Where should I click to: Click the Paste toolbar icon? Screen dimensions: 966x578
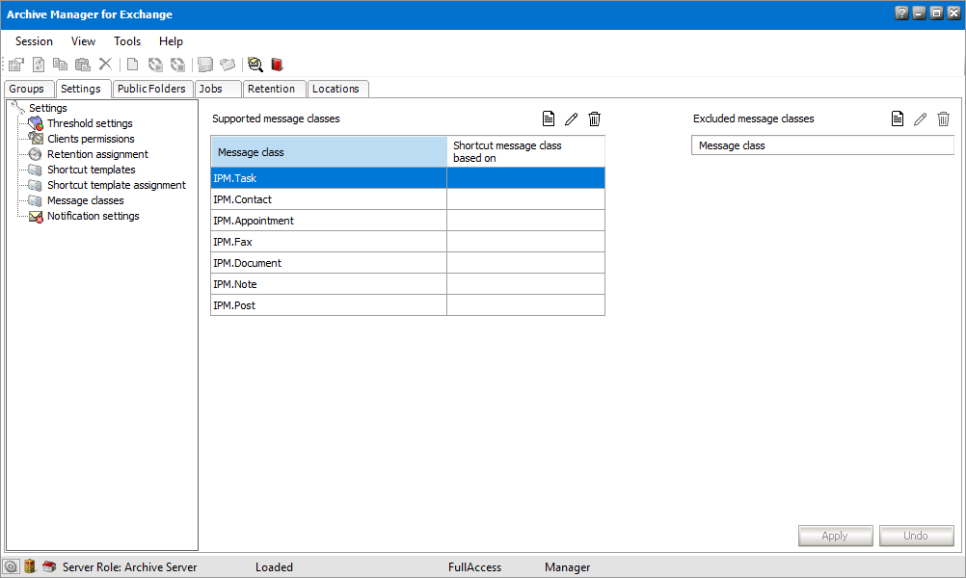point(83,64)
